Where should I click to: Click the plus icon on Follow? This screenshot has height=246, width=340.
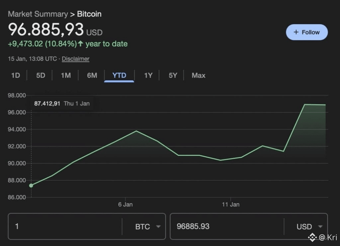click(296, 32)
